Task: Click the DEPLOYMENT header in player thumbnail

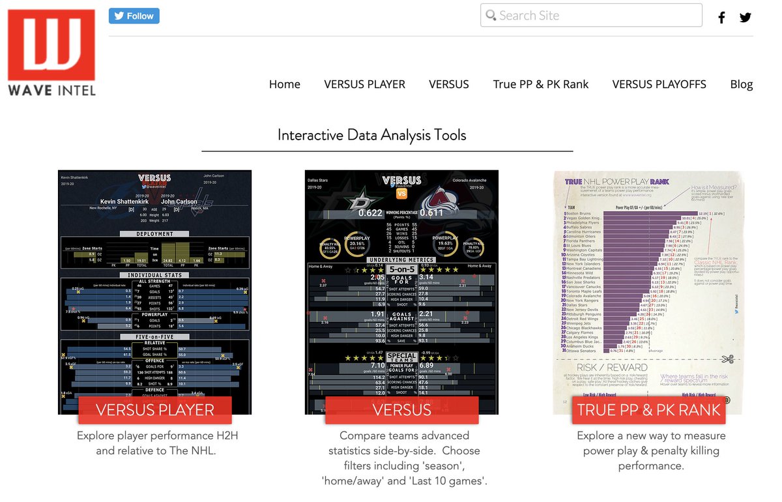Action: pyautogui.click(x=155, y=233)
